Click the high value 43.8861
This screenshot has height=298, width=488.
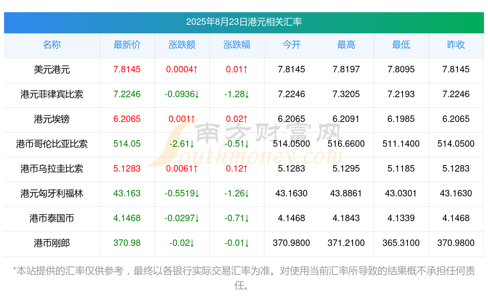pyautogui.click(x=346, y=194)
